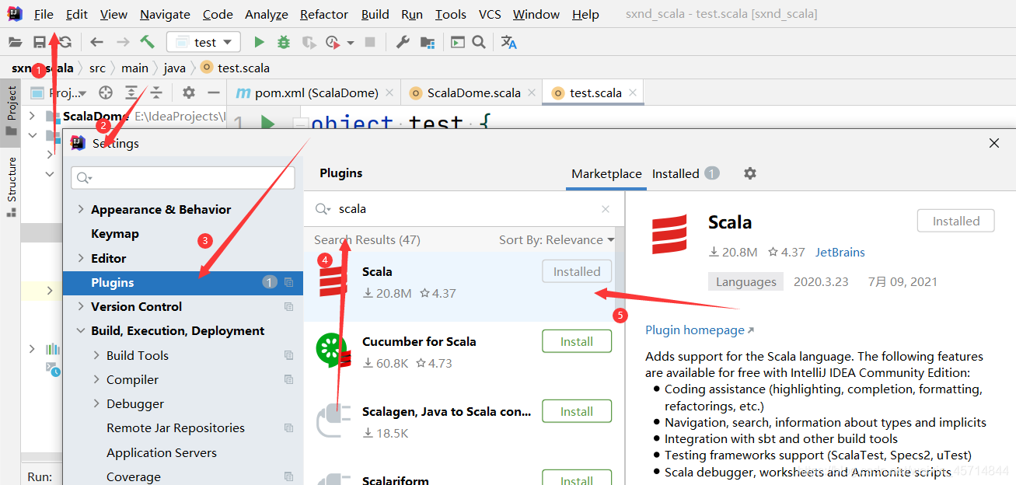The height and width of the screenshot is (485, 1016).
Task: Switch to the ScalaDome.scala editor tab
Action: (x=473, y=92)
